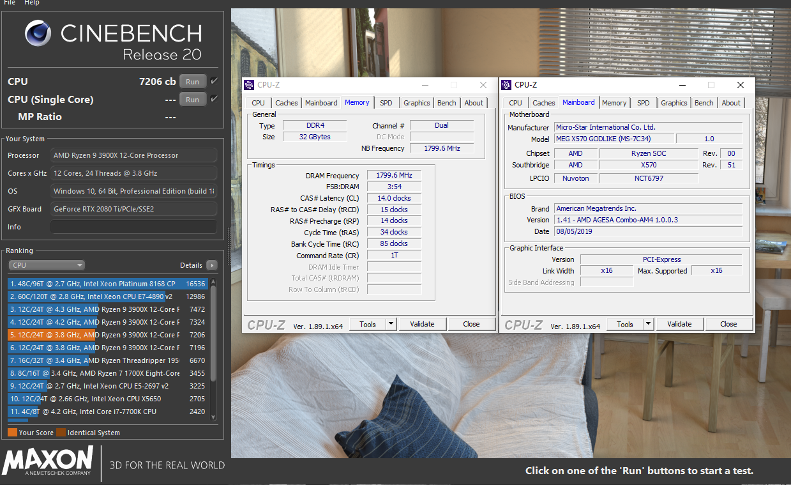This screenshot has width=791, height=485.
Task: Select ranking row Ryzen 7 1700X
Action: click(108, 373)
